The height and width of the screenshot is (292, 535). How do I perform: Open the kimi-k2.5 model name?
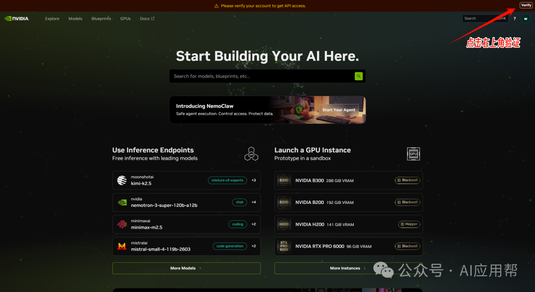coord(141,183)
